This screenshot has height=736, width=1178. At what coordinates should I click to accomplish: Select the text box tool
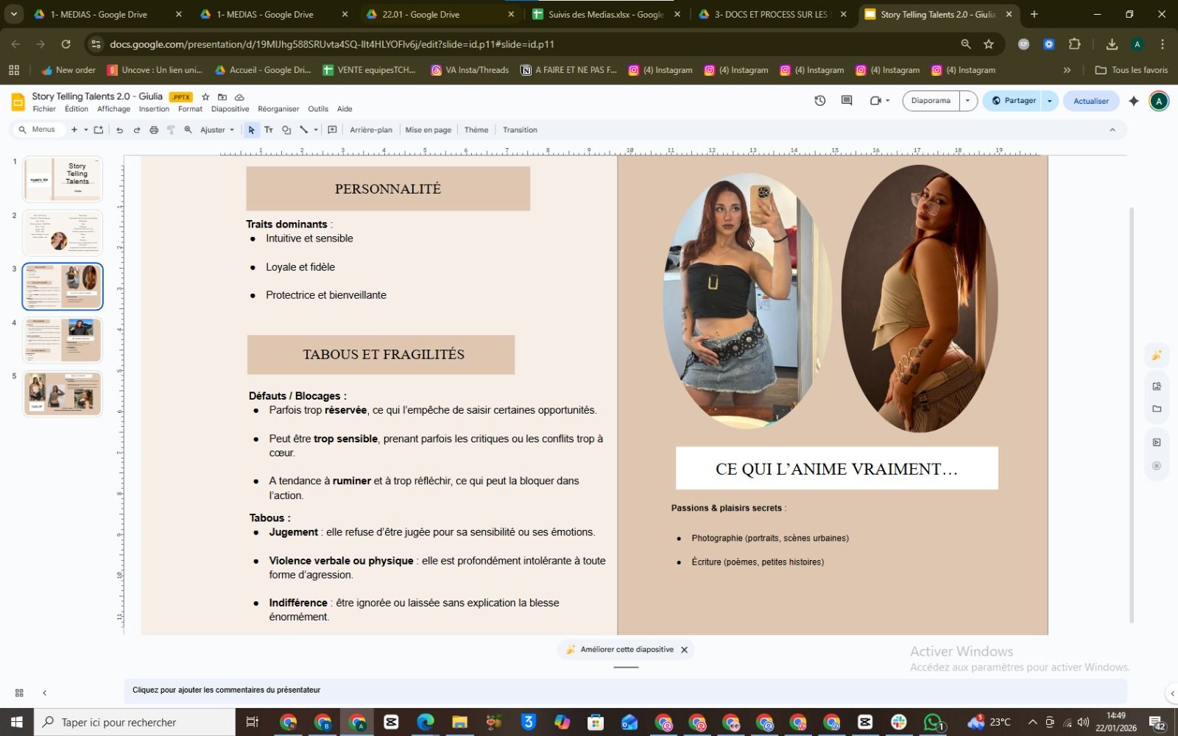click(269, 130)
